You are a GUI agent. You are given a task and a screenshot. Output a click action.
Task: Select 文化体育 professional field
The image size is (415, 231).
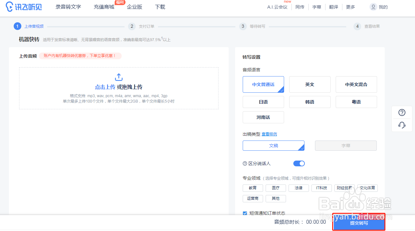368,188
